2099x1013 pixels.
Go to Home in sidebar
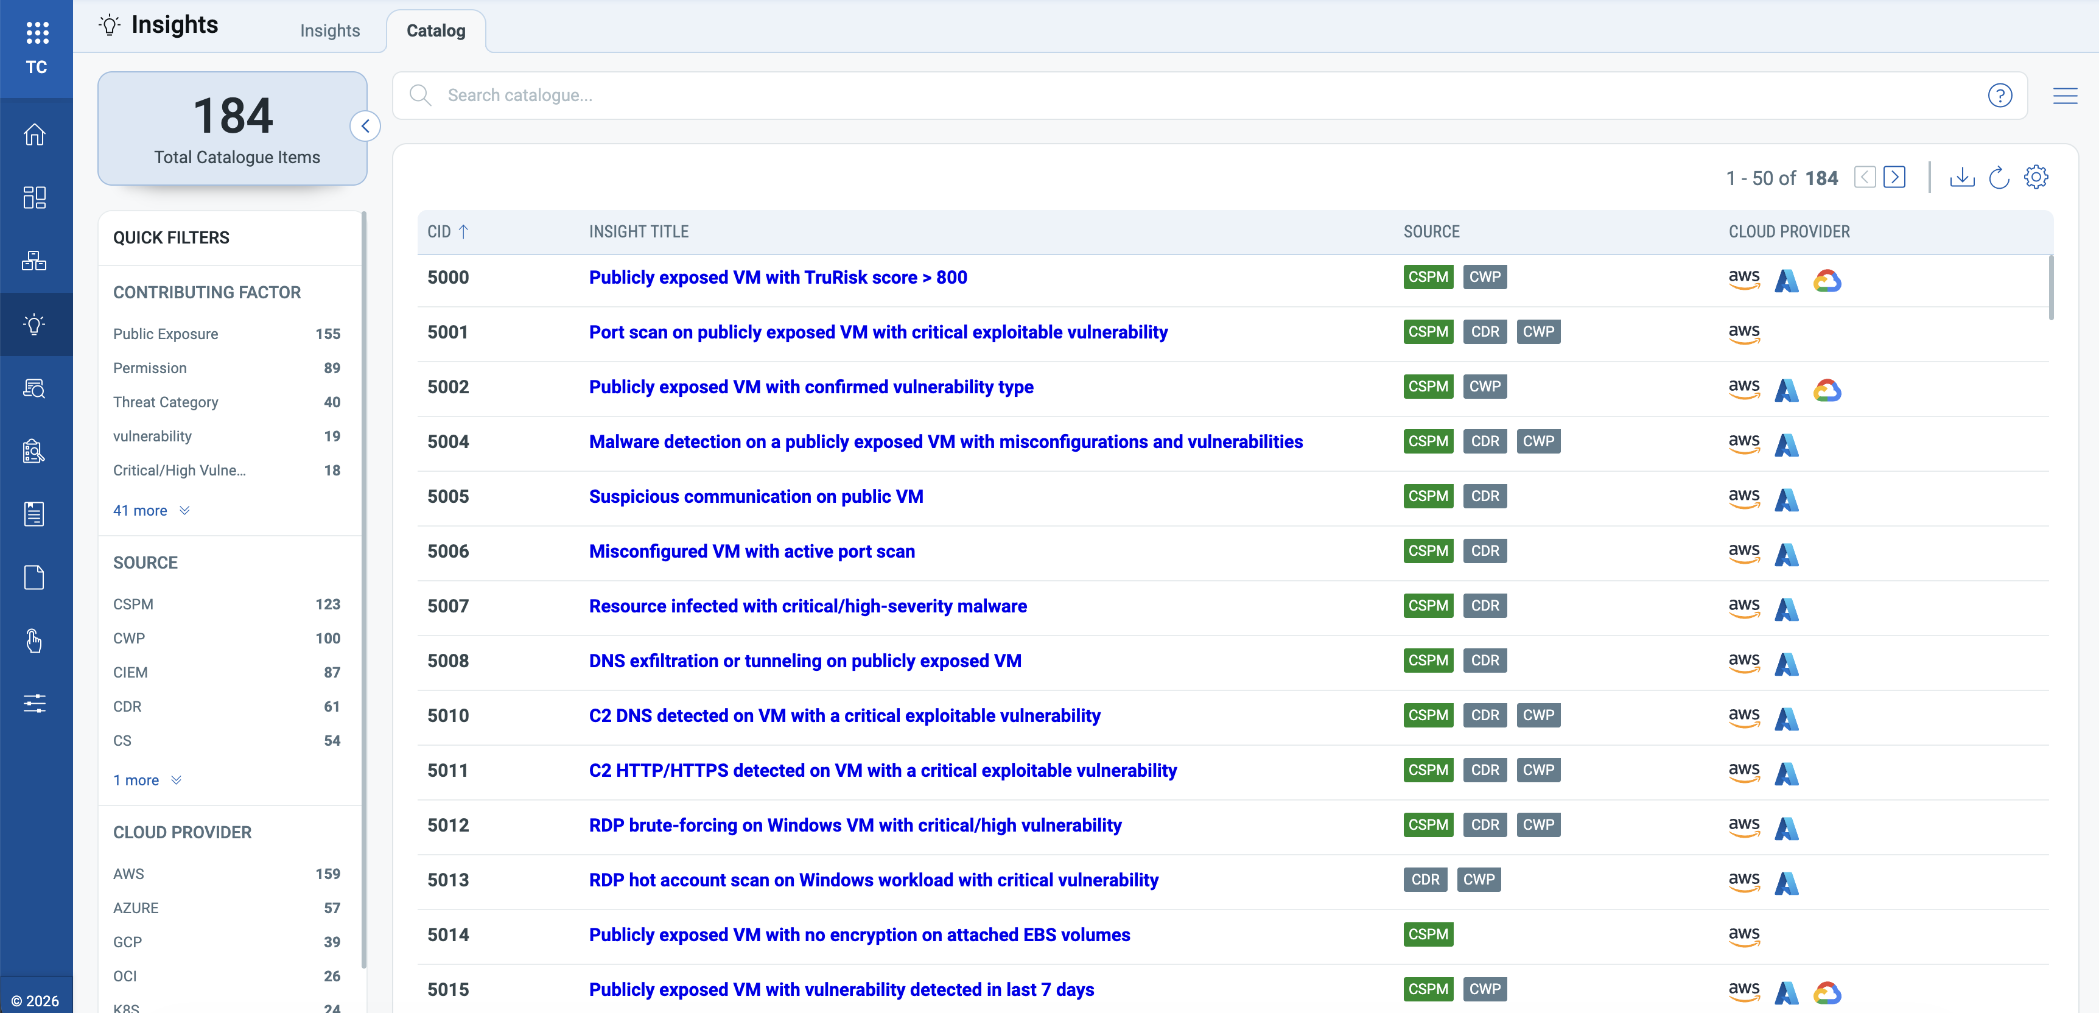(34, 134)
